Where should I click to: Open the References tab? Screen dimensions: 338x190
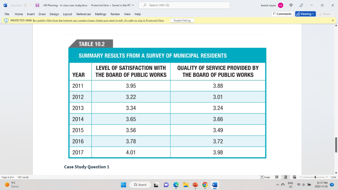(x=84, y=14)
